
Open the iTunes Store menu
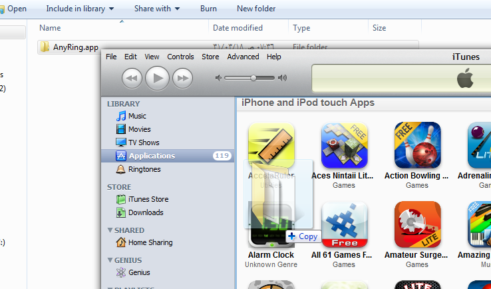(x=210, y=57)
